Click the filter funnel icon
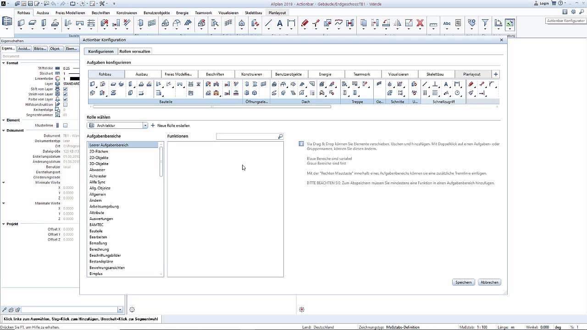The height and width of the screenshot is (330, 587). [485, 23]
